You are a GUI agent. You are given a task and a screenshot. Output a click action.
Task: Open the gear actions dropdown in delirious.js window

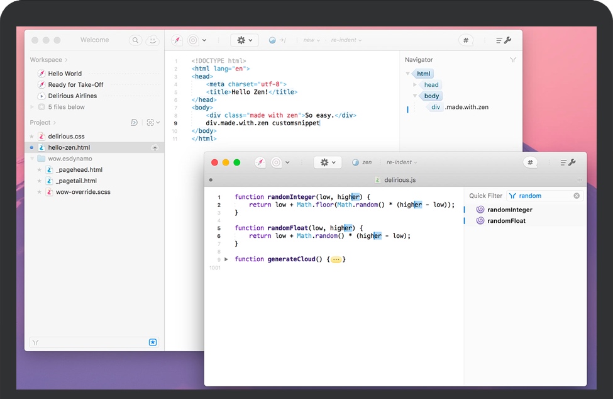tap(328, 162)
